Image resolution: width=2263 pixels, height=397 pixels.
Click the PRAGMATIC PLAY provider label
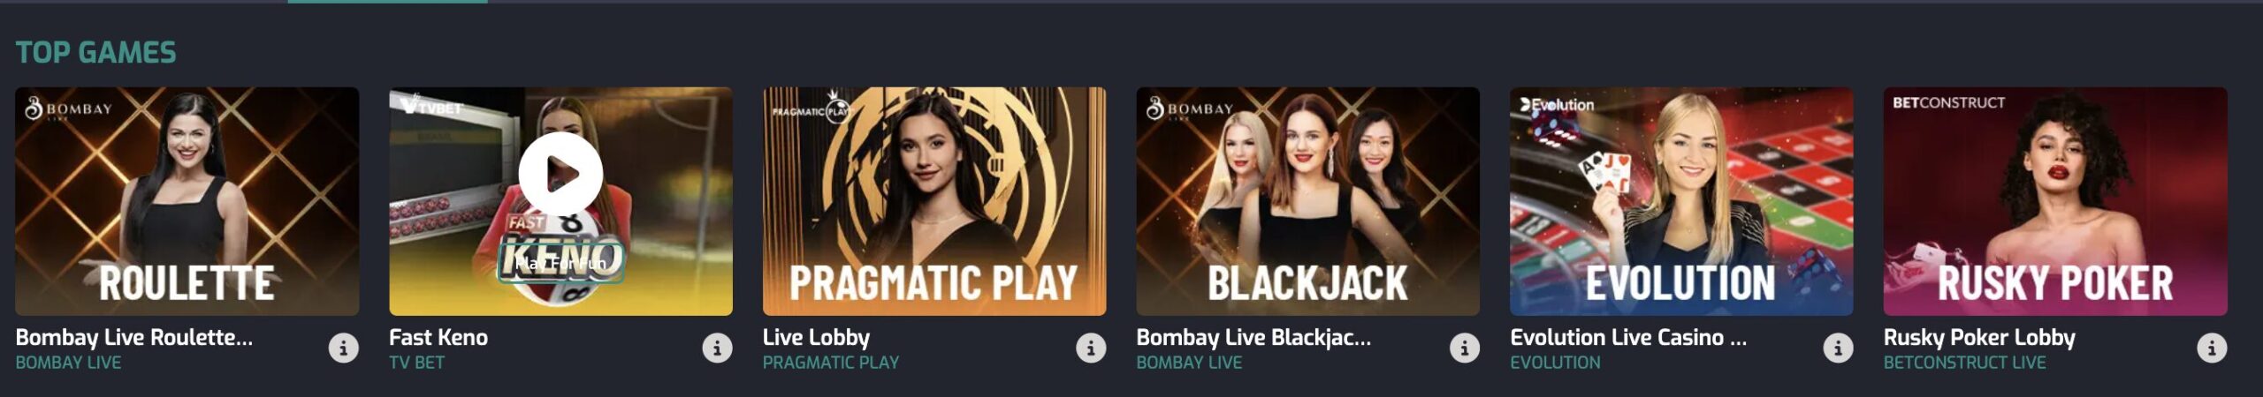[831, 363]
